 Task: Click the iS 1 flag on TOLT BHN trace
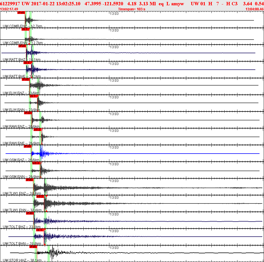point(40,230)
